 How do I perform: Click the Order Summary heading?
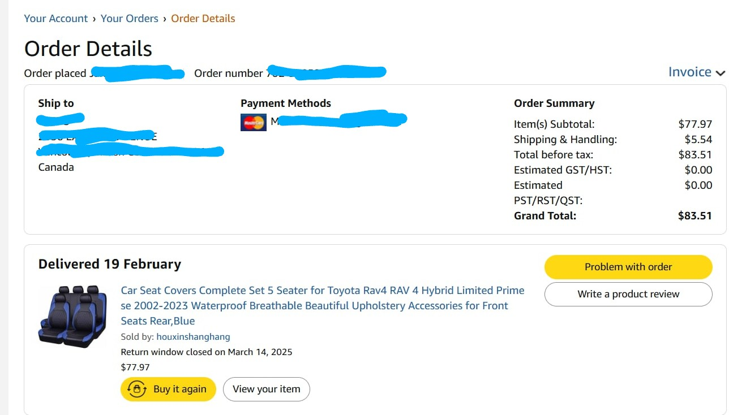coord(554,103)
